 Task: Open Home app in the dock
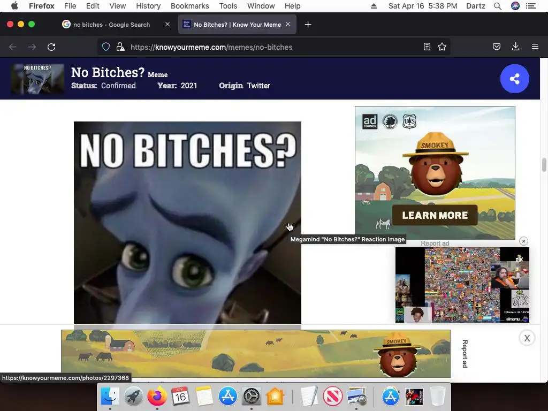[275, 397]
